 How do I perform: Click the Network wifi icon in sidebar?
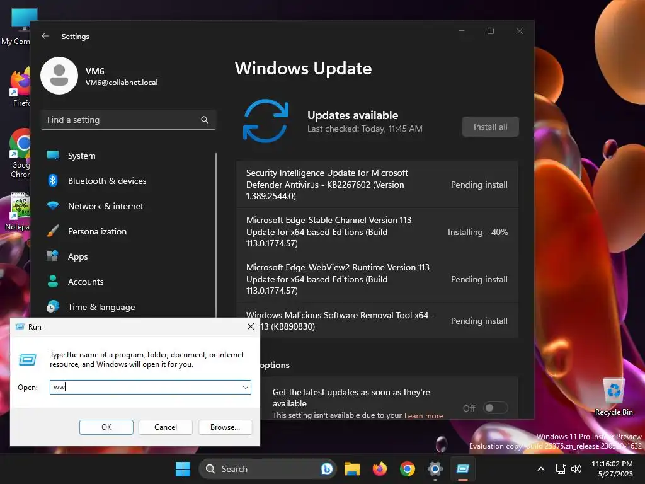pos(53,205)
